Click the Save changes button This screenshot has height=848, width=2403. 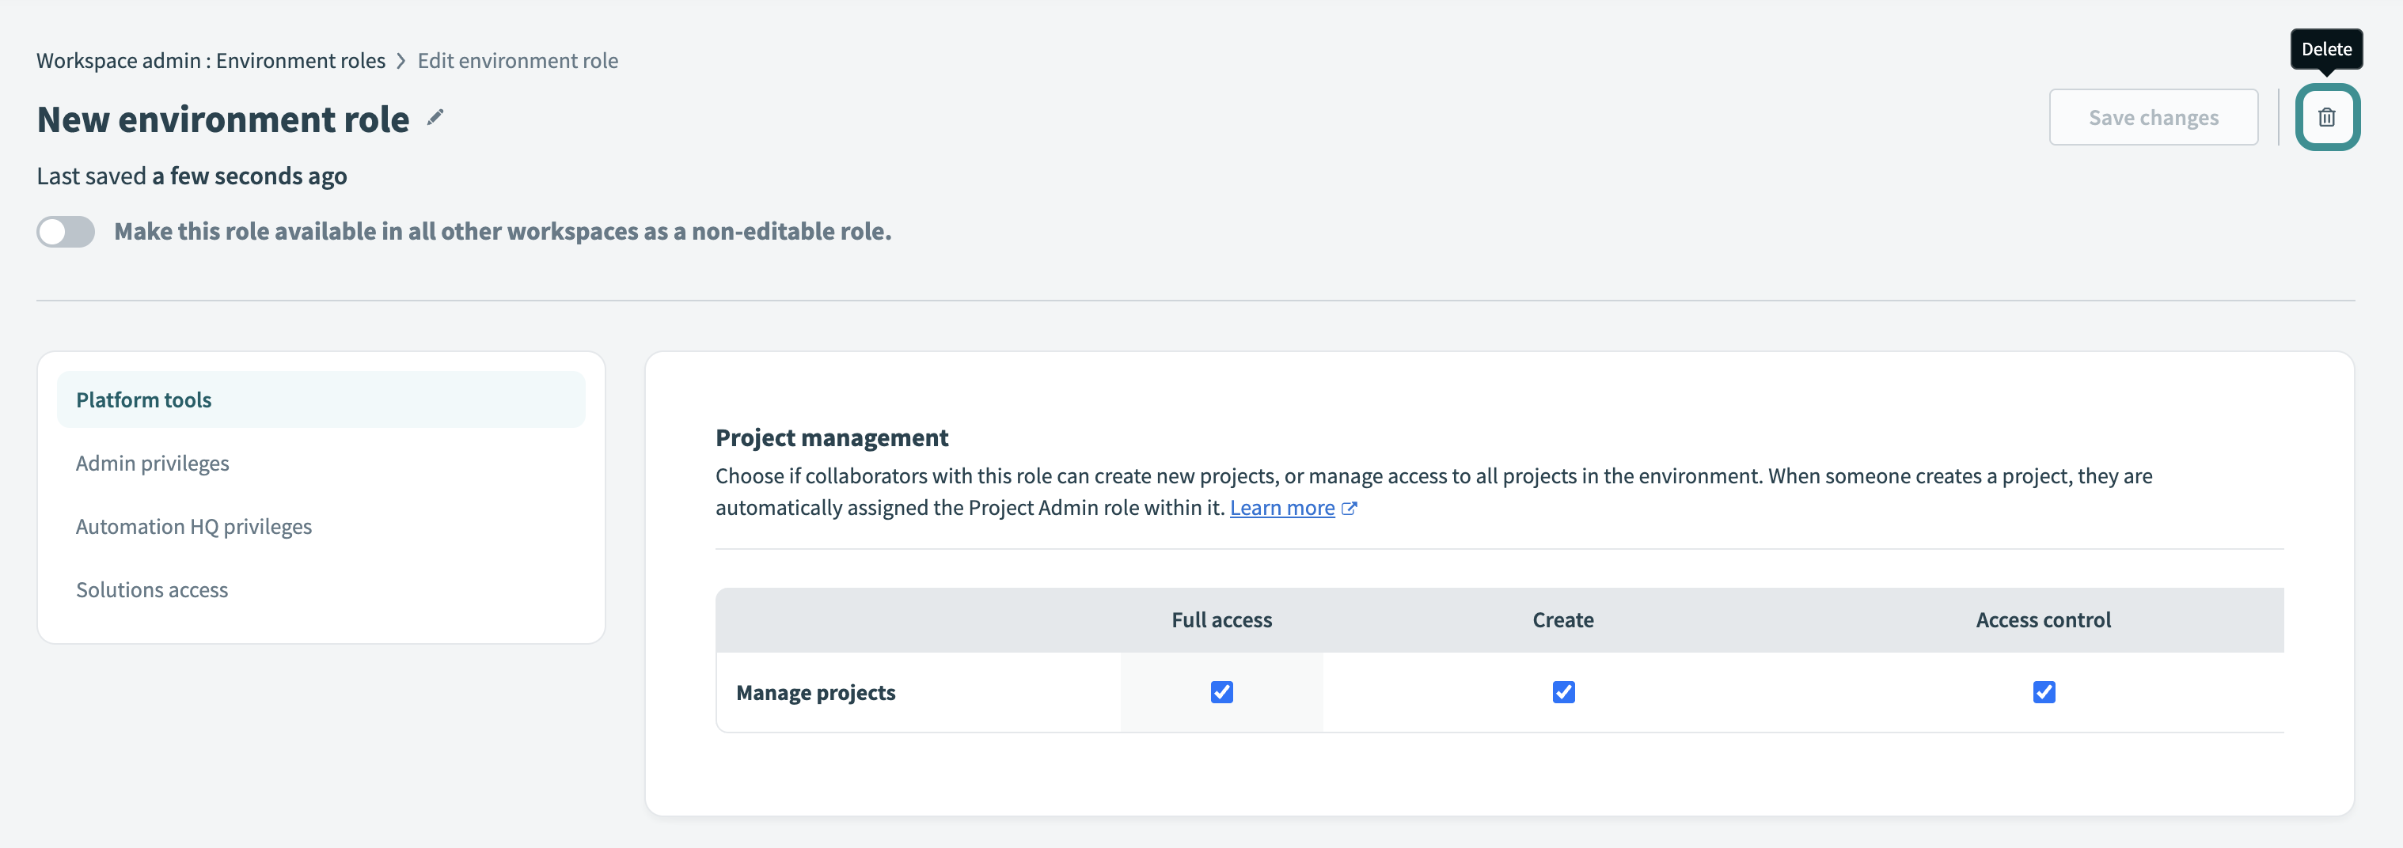[2153, 116]
